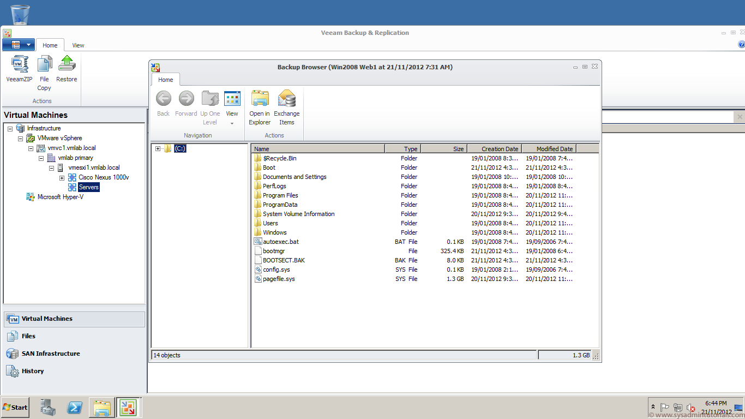The height and width of the screenshot is (419, 745).
Task: Switch to the main Home tab
Action: click(50, 45)
